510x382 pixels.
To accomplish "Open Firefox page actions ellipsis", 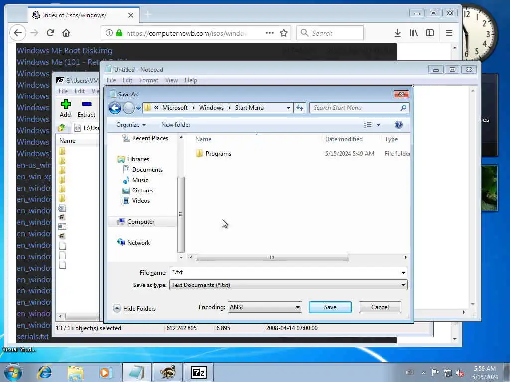I will 269,33.
